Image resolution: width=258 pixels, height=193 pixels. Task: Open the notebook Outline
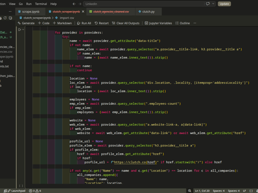(x=182, y=23)
